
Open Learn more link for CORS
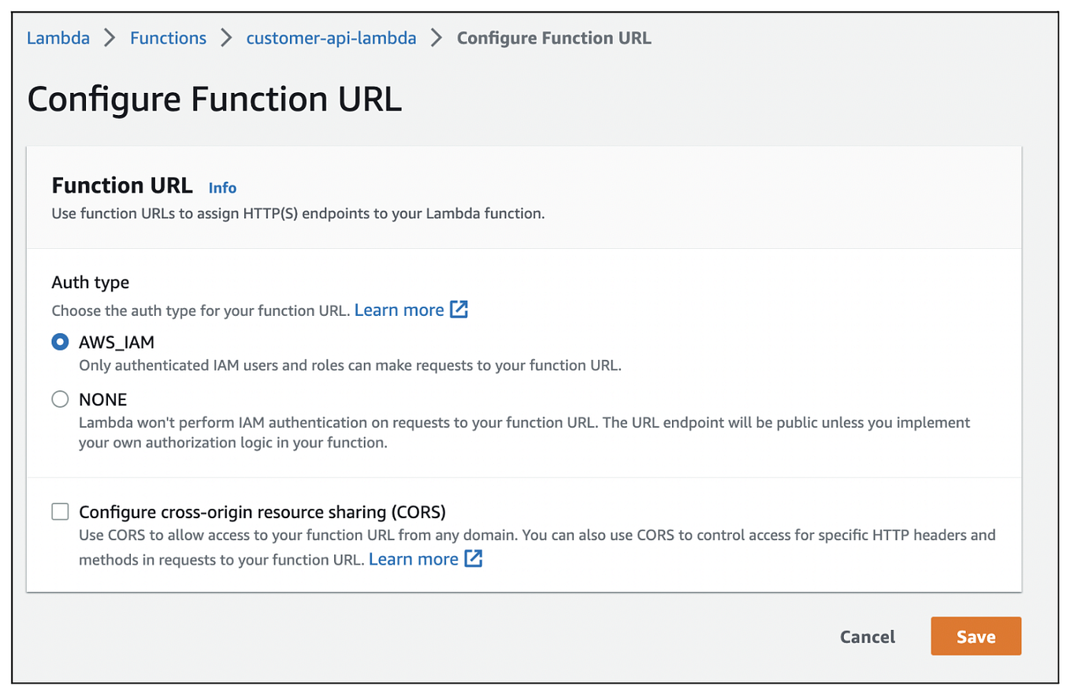point(414,558)
